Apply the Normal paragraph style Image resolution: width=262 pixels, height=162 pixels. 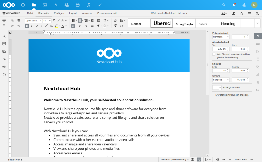click(139, 23)
